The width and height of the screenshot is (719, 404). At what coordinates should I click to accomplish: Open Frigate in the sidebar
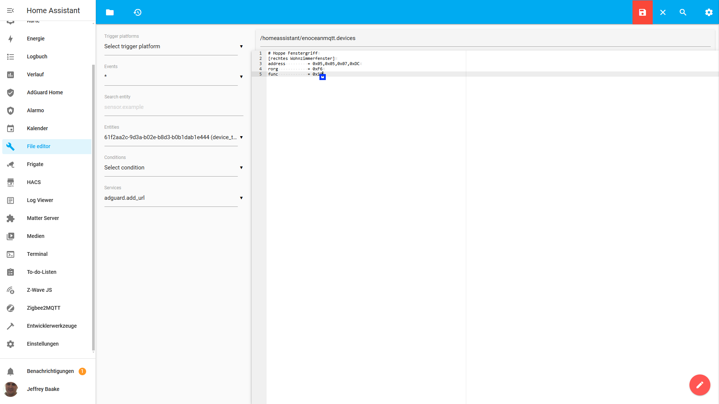click(47, 164)
